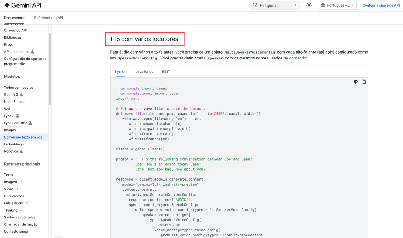This screenshot has width=403, height=238.
Task: Open Configuração do agente de programação
Action: 25,61
